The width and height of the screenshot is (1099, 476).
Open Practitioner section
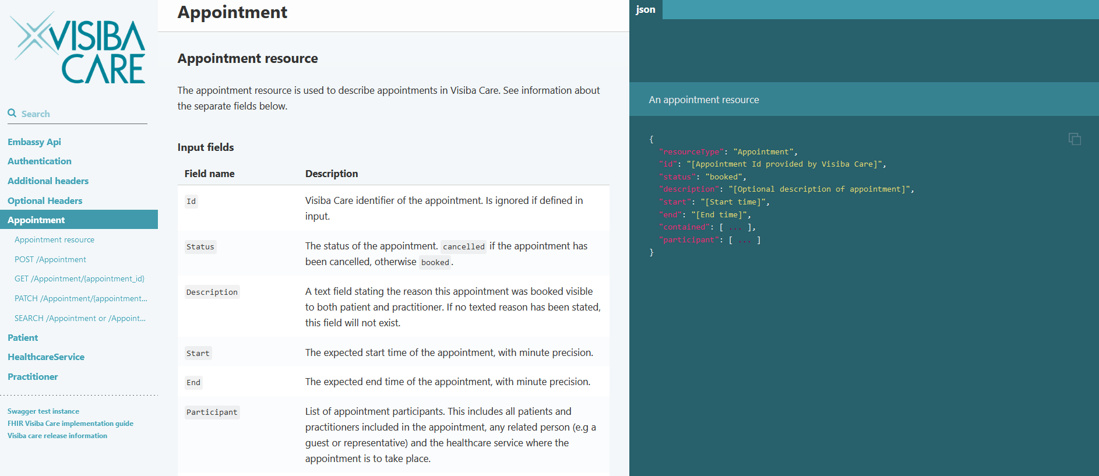click(33, 376)
